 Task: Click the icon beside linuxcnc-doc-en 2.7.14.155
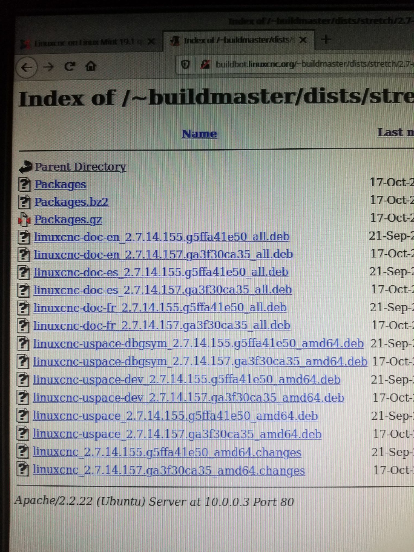[x=24, y=237]
